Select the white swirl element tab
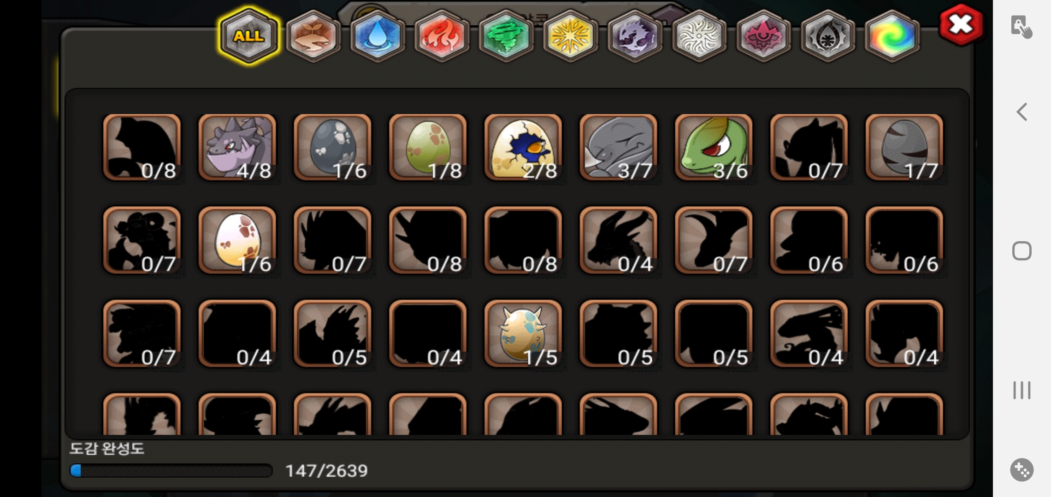 [x=699, y=36]
